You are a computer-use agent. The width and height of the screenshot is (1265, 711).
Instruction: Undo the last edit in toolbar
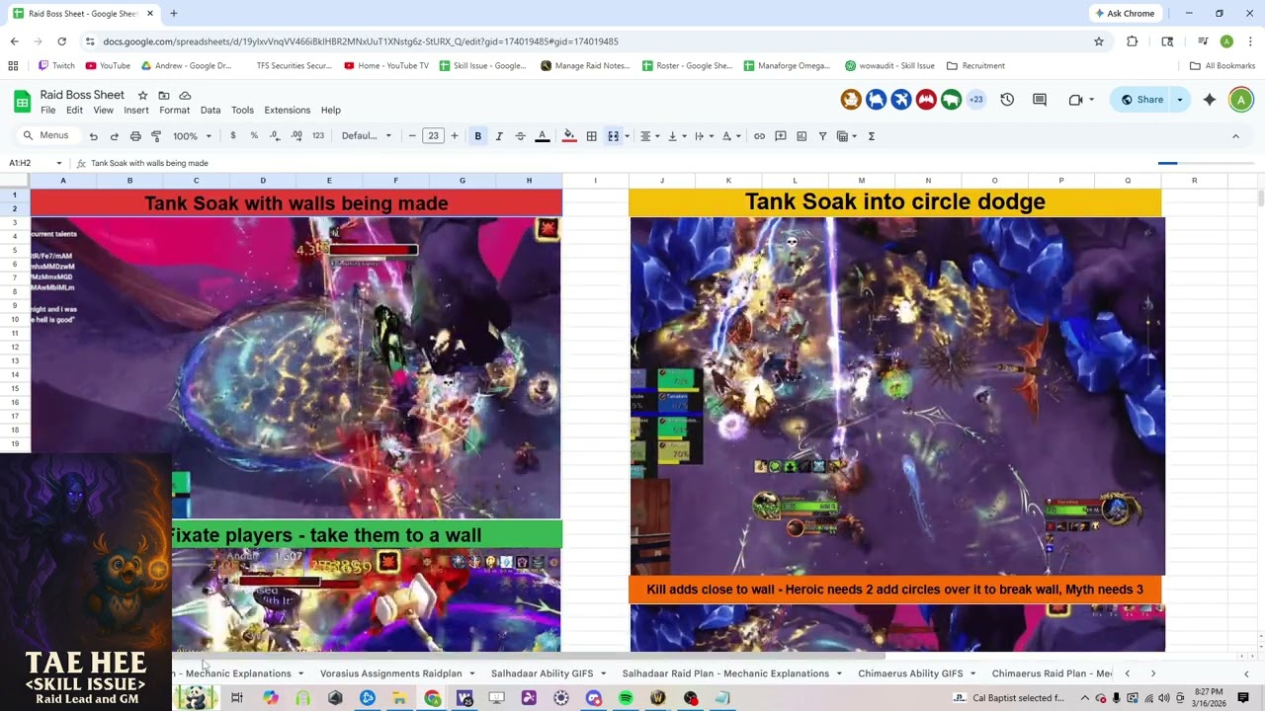point(94,136)
